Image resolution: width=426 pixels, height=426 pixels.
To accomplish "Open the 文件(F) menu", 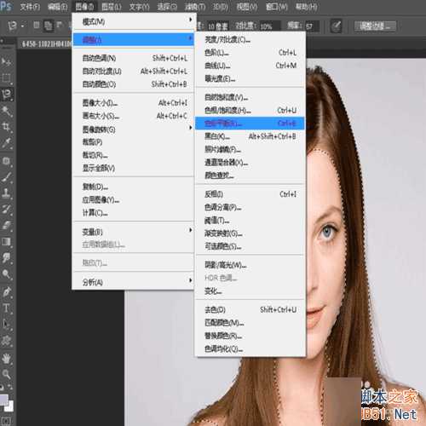I will point(30,7).
